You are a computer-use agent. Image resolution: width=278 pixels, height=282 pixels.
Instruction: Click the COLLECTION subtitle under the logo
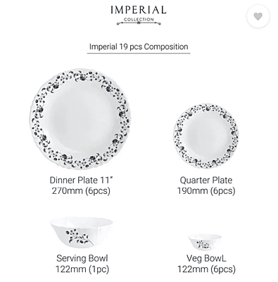(139, 20)
